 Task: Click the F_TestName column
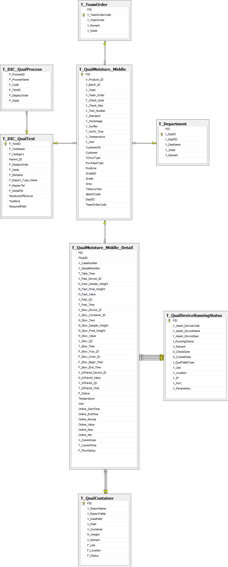click(27, 149)
